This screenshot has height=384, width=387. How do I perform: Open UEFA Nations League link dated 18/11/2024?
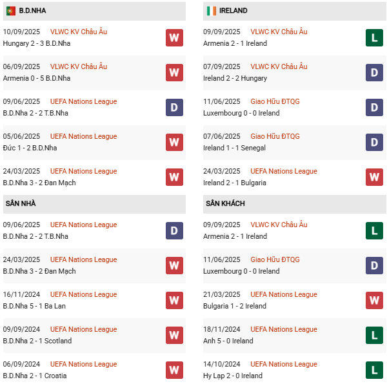click(284, 329)
